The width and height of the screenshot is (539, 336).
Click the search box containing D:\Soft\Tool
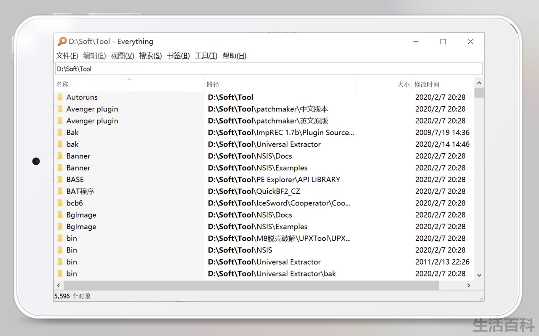click(x=269, y=69)
